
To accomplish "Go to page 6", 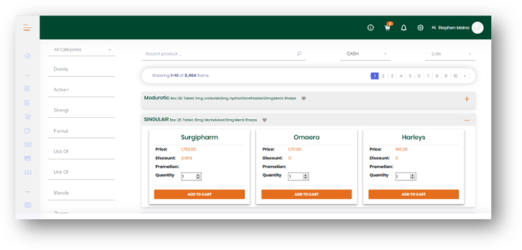I will [x=419, y=76].
